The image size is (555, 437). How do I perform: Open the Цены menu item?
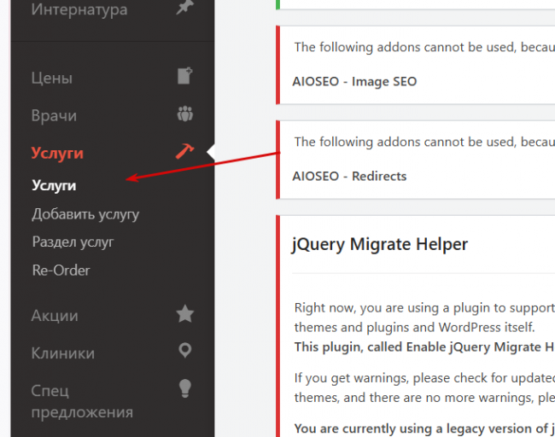pyautogui.click(x=52, y=78)
